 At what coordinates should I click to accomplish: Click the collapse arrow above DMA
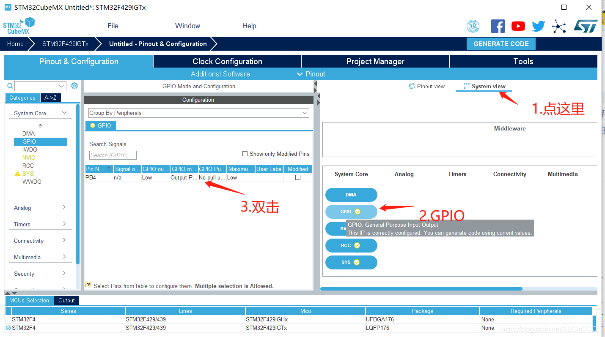(x=41, y=125)
